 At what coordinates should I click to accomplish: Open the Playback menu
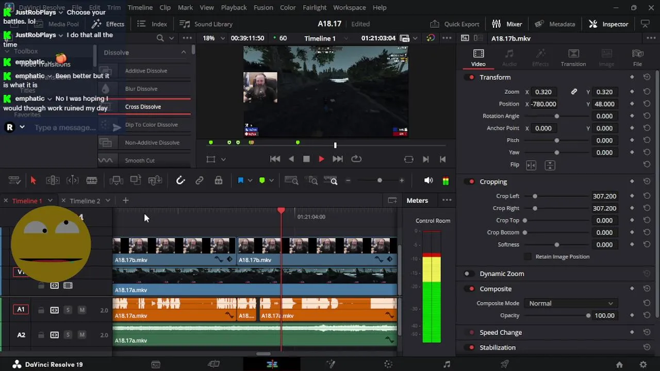click(234, 8)
